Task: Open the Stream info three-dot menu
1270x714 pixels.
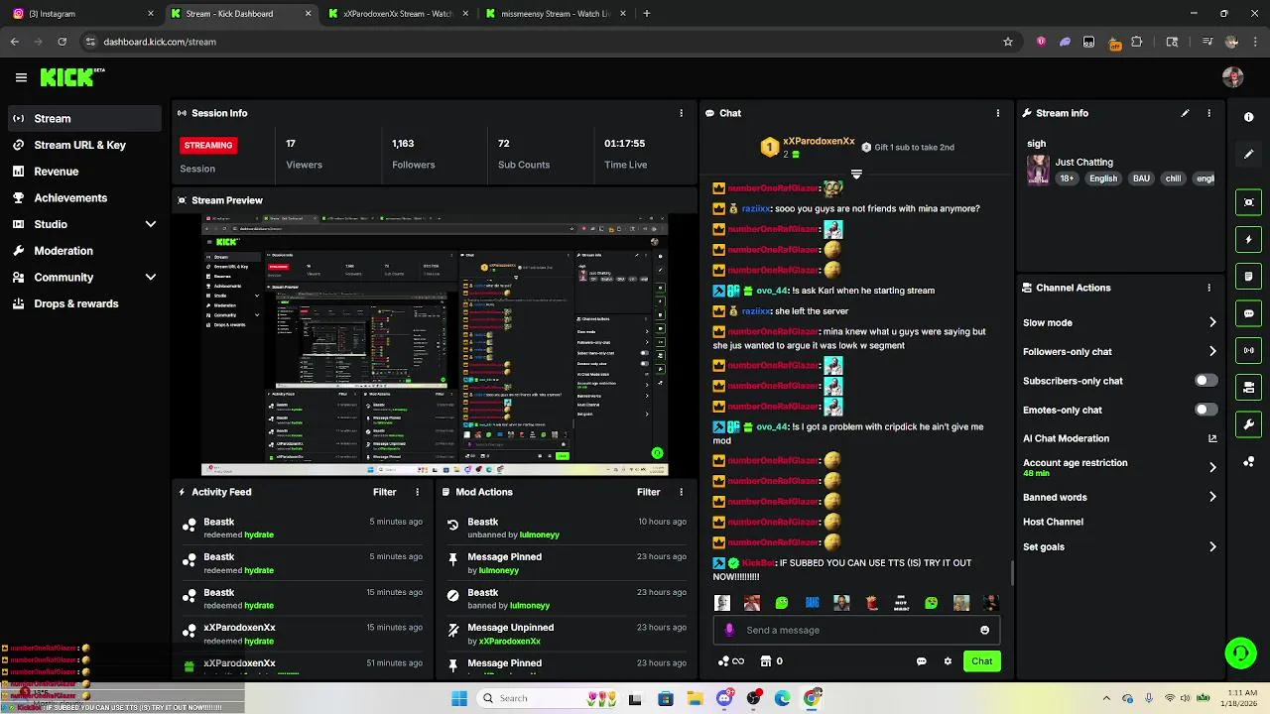Action: tap(1208, 113)
